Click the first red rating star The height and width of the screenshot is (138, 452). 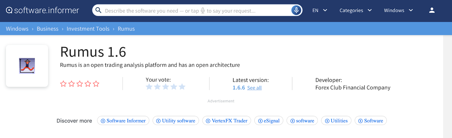point(63,84)
